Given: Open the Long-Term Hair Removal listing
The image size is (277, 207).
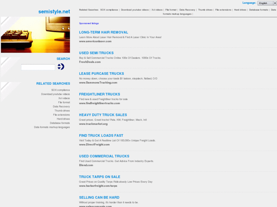Looking at the screenshot, I should pyautogui.click(x=104, y=32).
